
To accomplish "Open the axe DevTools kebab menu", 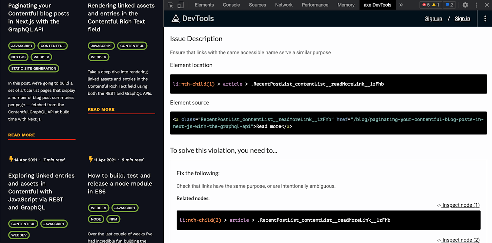I will 485,18.
